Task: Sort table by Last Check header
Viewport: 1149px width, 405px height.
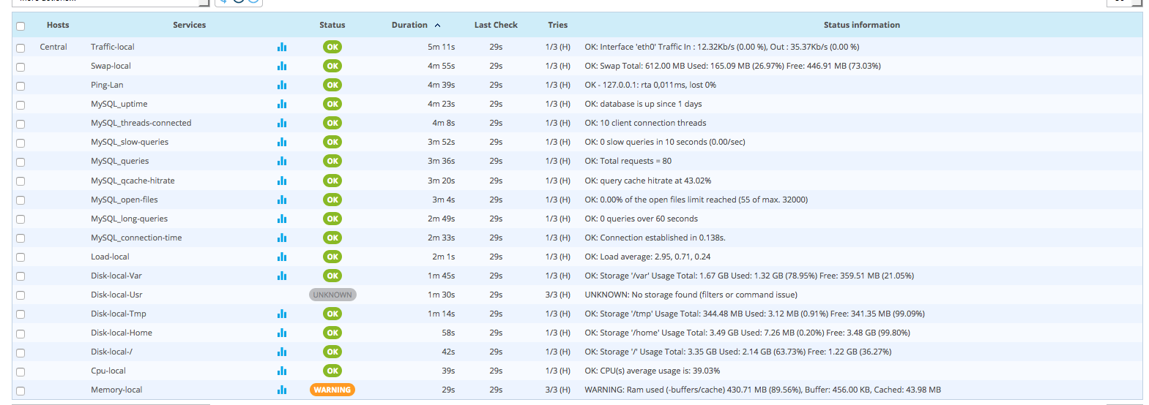Action: click(496, 25)
